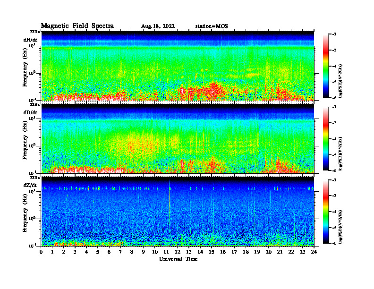Click time axis tick label "19"
The image size is (374, 289).
pyautogui.click(x=257, y=252)
